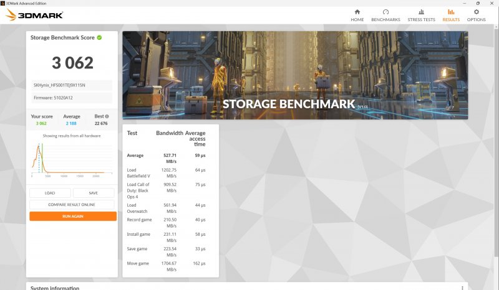499x290 pixels.
Task: Minimize the 3DMark window
Action: click(465, 3)
